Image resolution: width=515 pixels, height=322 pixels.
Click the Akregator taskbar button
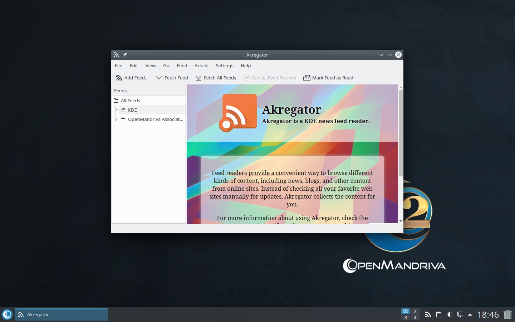coord(61,314)
